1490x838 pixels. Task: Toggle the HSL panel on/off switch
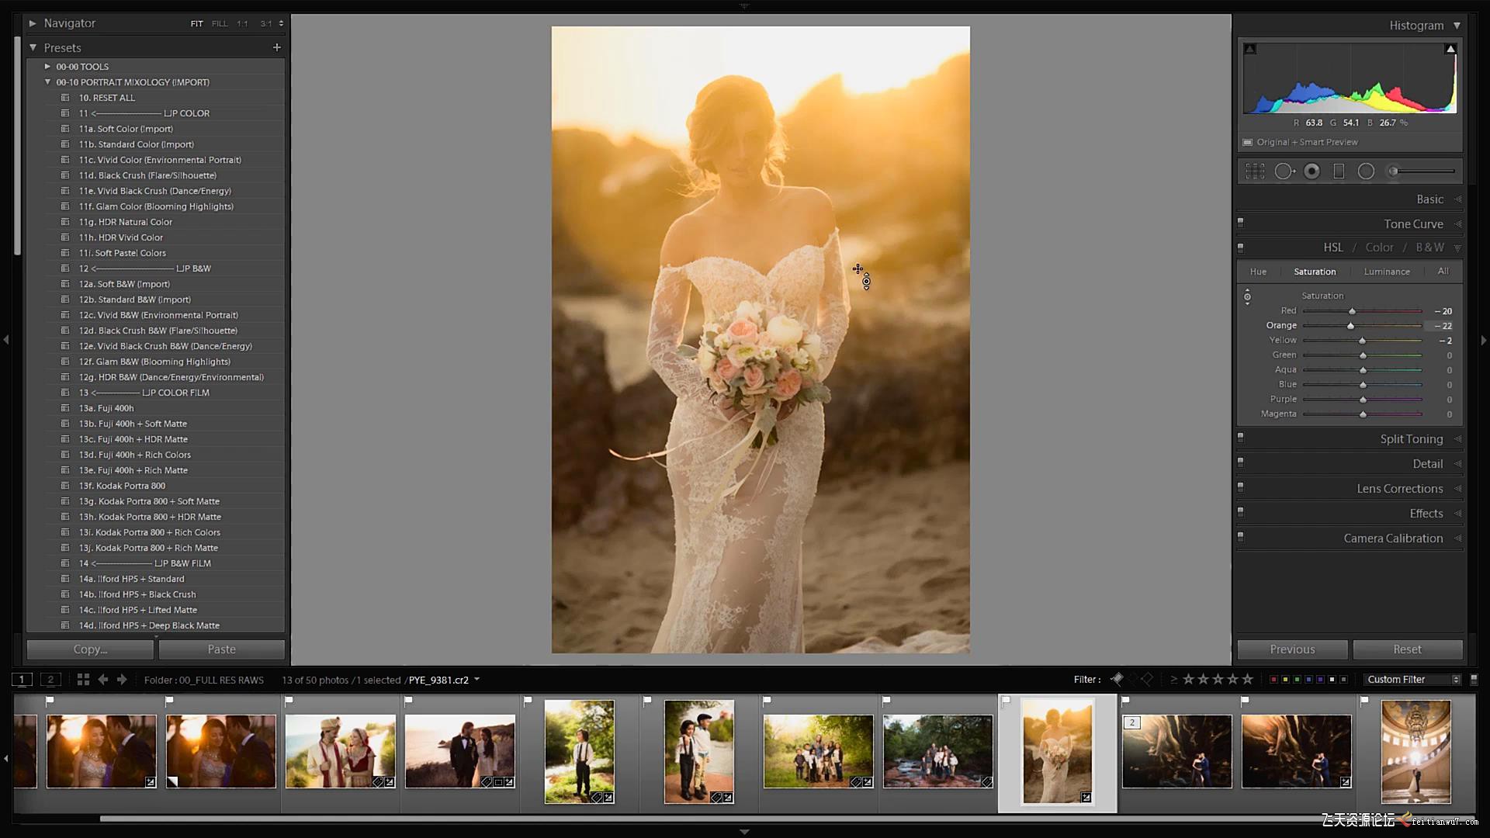[x=1240, y=248]
